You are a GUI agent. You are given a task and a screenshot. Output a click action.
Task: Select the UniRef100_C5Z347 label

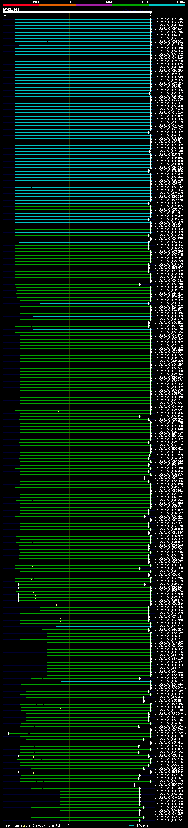pos(169,458)
